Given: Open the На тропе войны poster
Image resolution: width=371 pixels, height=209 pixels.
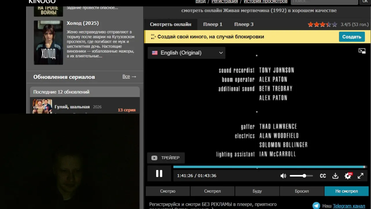Looking at the screenshot, I should pos(48,11).
